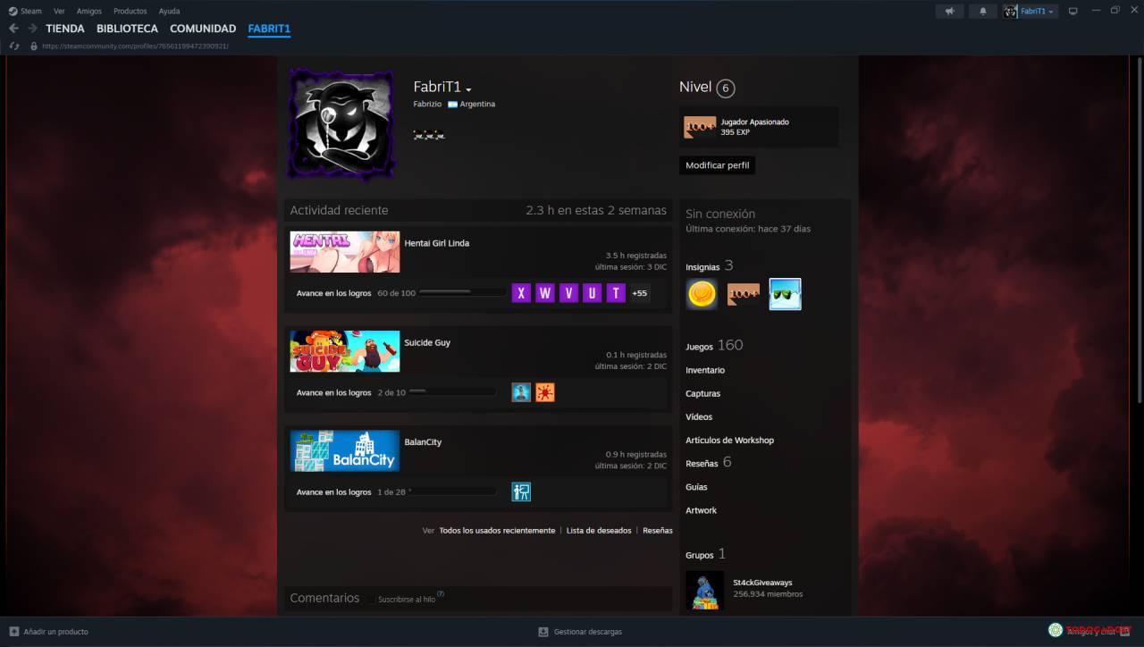Screen dimensions: 1144x647
Task: Show the +55 additional achievements
Action: pyautogui.click(x=640, y=293)
